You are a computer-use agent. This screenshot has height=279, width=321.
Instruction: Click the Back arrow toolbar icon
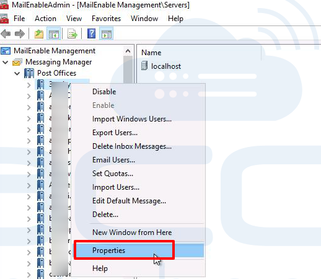coord(6,33)
